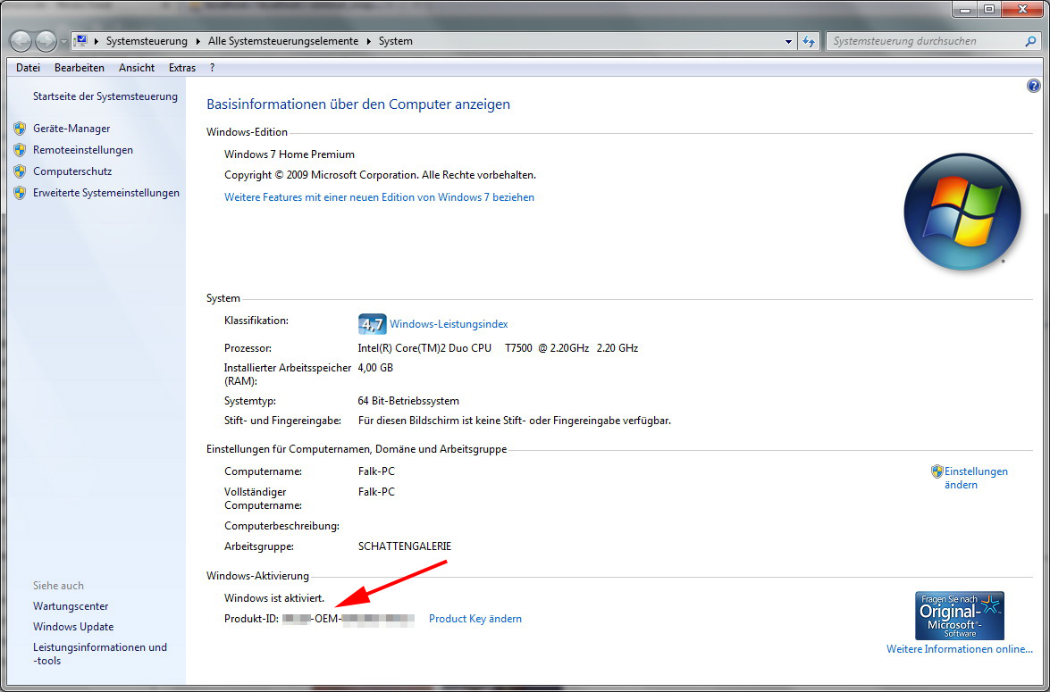Open Weitere Informationen online link
Viewport: 1050px width, 692px height.
tap(960, 649)
